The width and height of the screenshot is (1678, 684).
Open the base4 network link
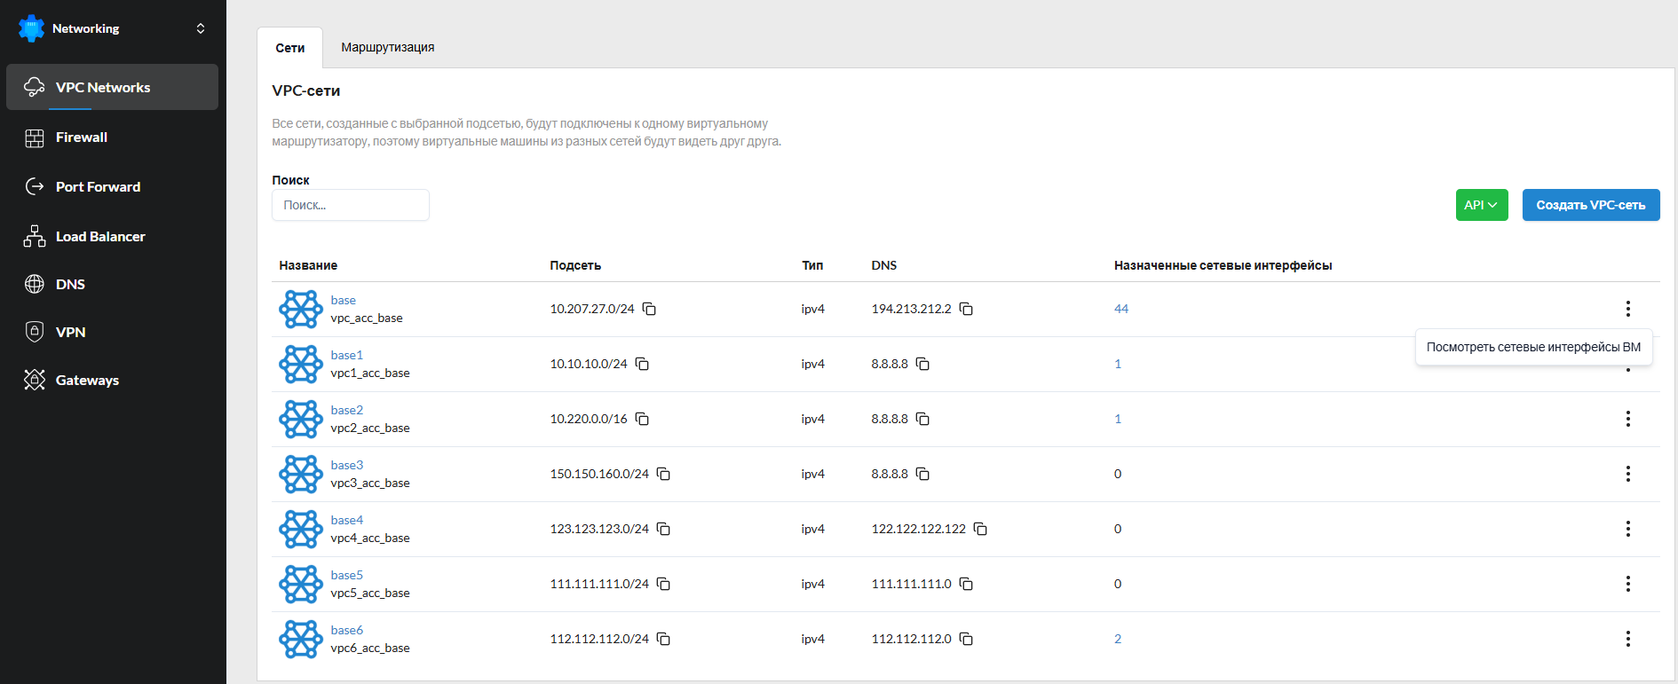346,520
